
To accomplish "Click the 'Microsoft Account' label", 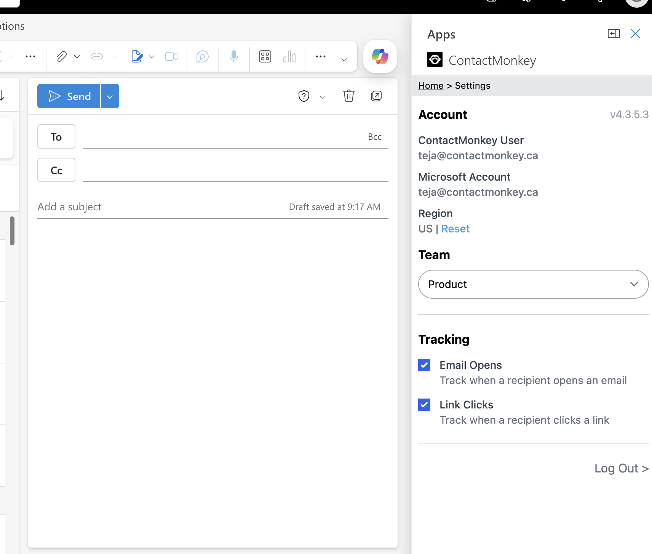I will [464, 177].
